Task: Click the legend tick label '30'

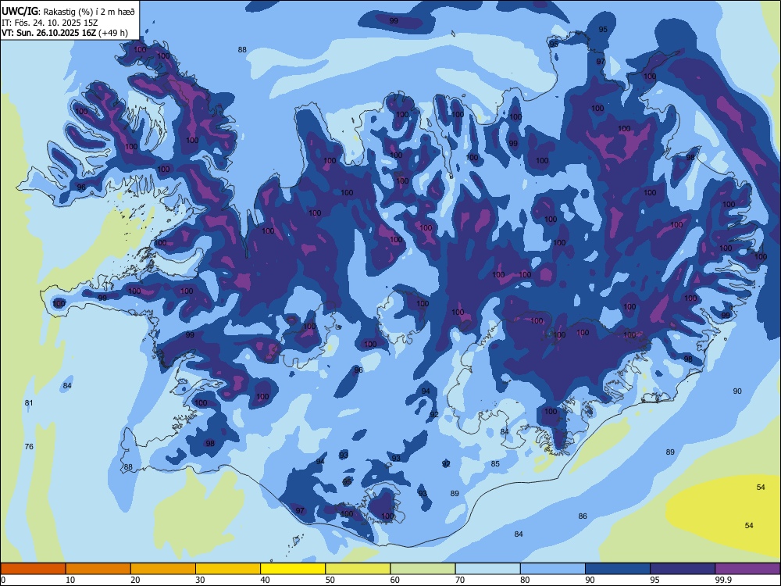Action: 200,580
